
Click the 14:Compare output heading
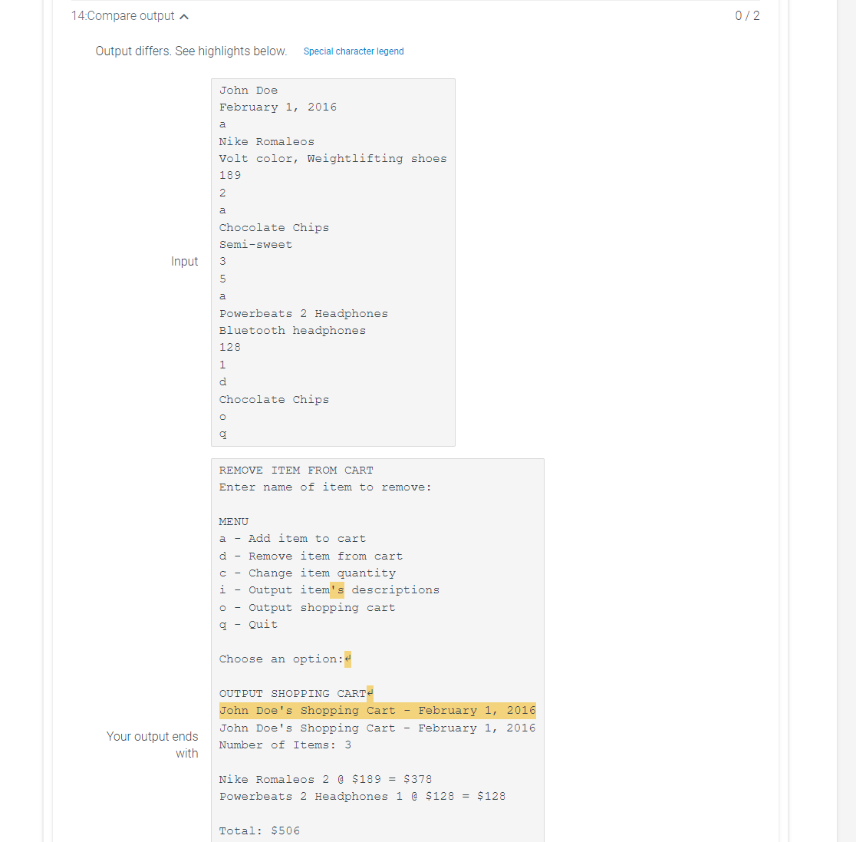[x=123, y=16]
